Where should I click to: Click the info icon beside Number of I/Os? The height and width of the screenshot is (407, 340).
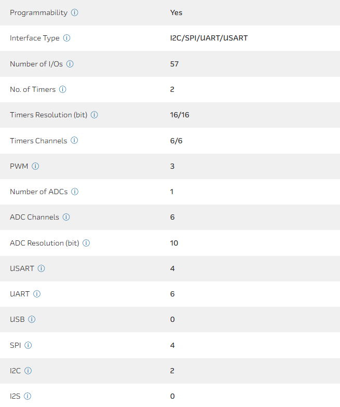tap(70, 64)
